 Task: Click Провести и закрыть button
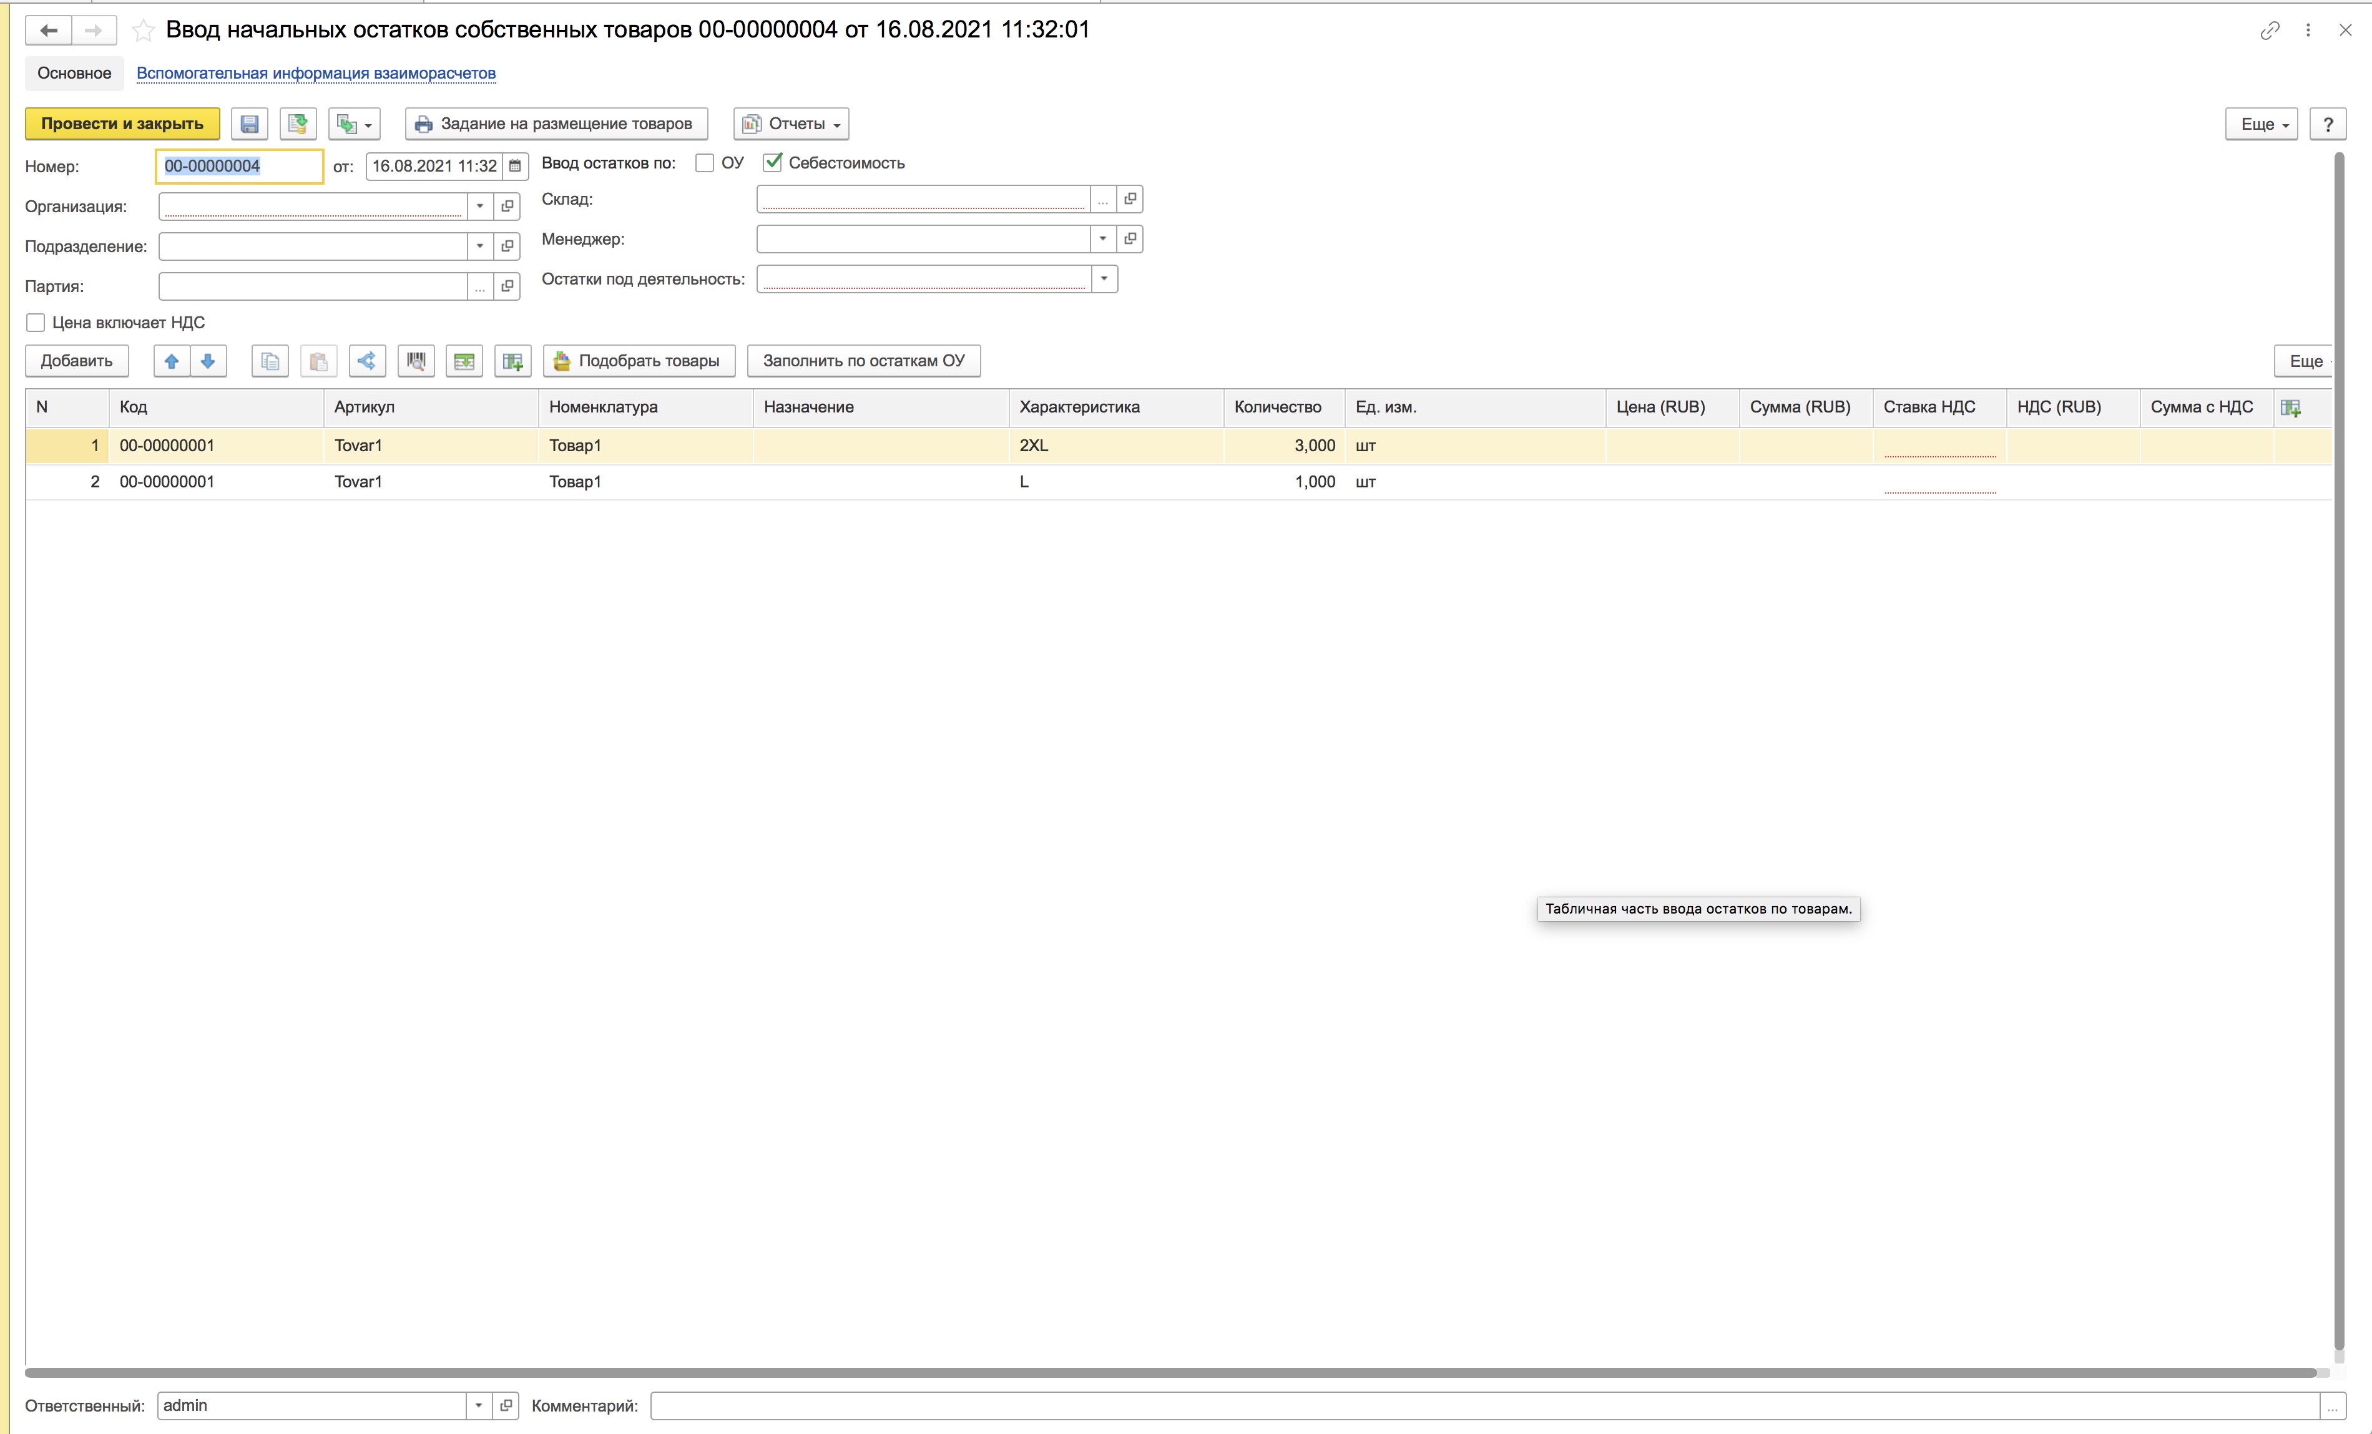[x=122, y=123]
